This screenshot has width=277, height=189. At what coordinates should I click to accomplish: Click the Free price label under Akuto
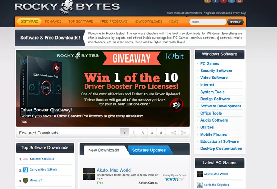coord(100,183)
